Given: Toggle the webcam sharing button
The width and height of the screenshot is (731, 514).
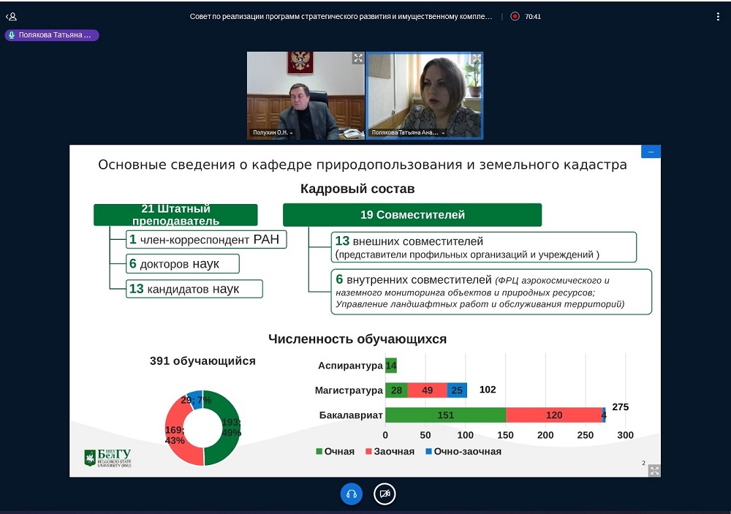Looking at the screenshot, I should (x=385, y=494).
